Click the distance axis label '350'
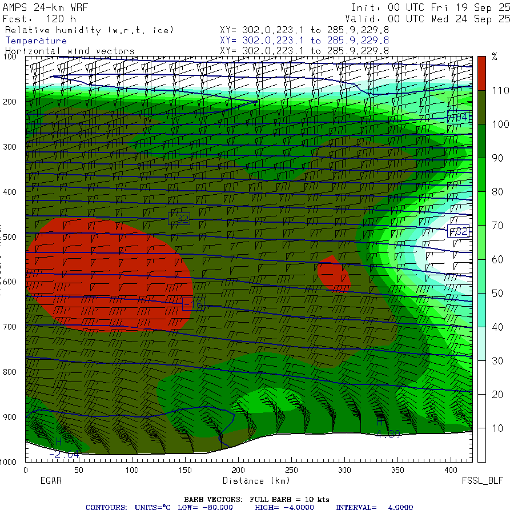Screen dimensions: 514x514 [397, 470]
